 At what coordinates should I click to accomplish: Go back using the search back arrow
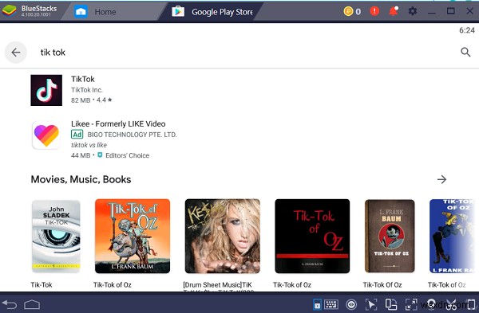point(16,53)
